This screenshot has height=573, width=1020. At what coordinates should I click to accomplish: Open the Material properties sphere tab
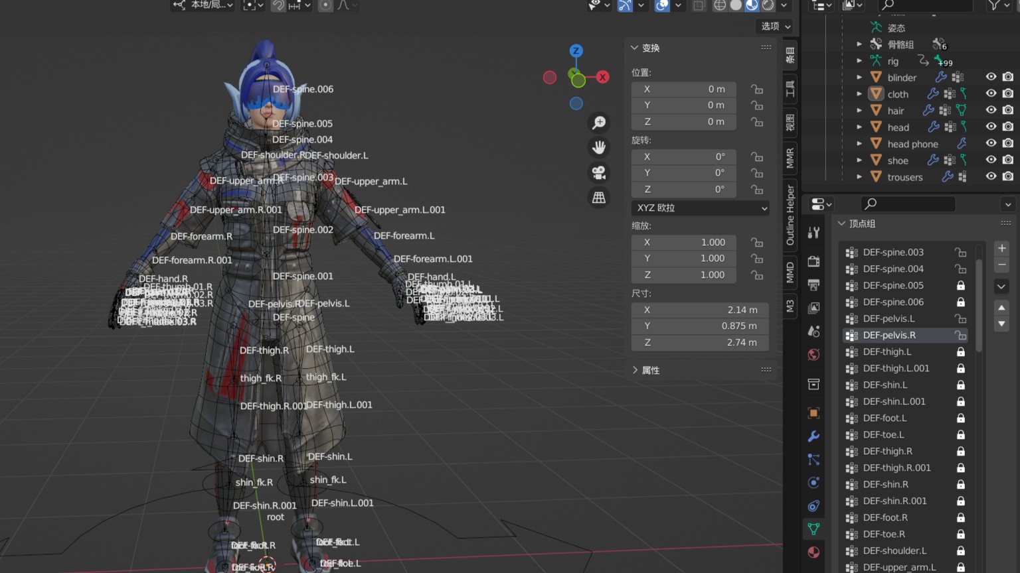click(813, 552)
